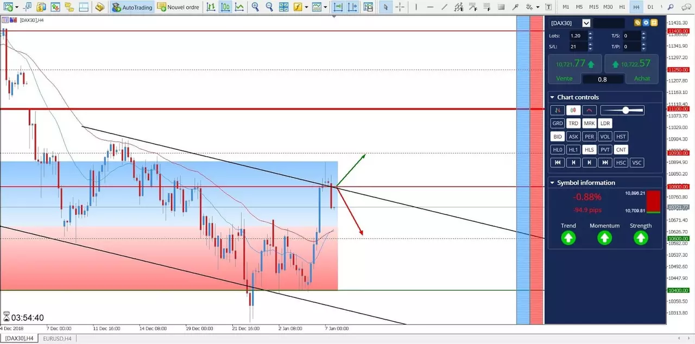Toggle the CNT chart control

tap(621, 150)
